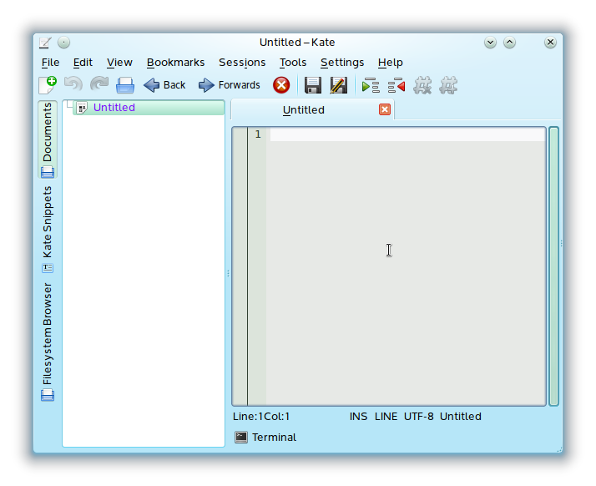Click the red Close document icon
596x486 pixels.
(x=281, y=85)
